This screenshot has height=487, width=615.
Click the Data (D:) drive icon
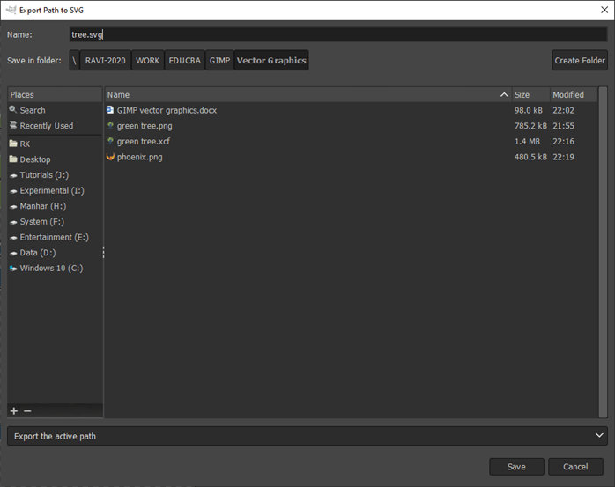13,254
